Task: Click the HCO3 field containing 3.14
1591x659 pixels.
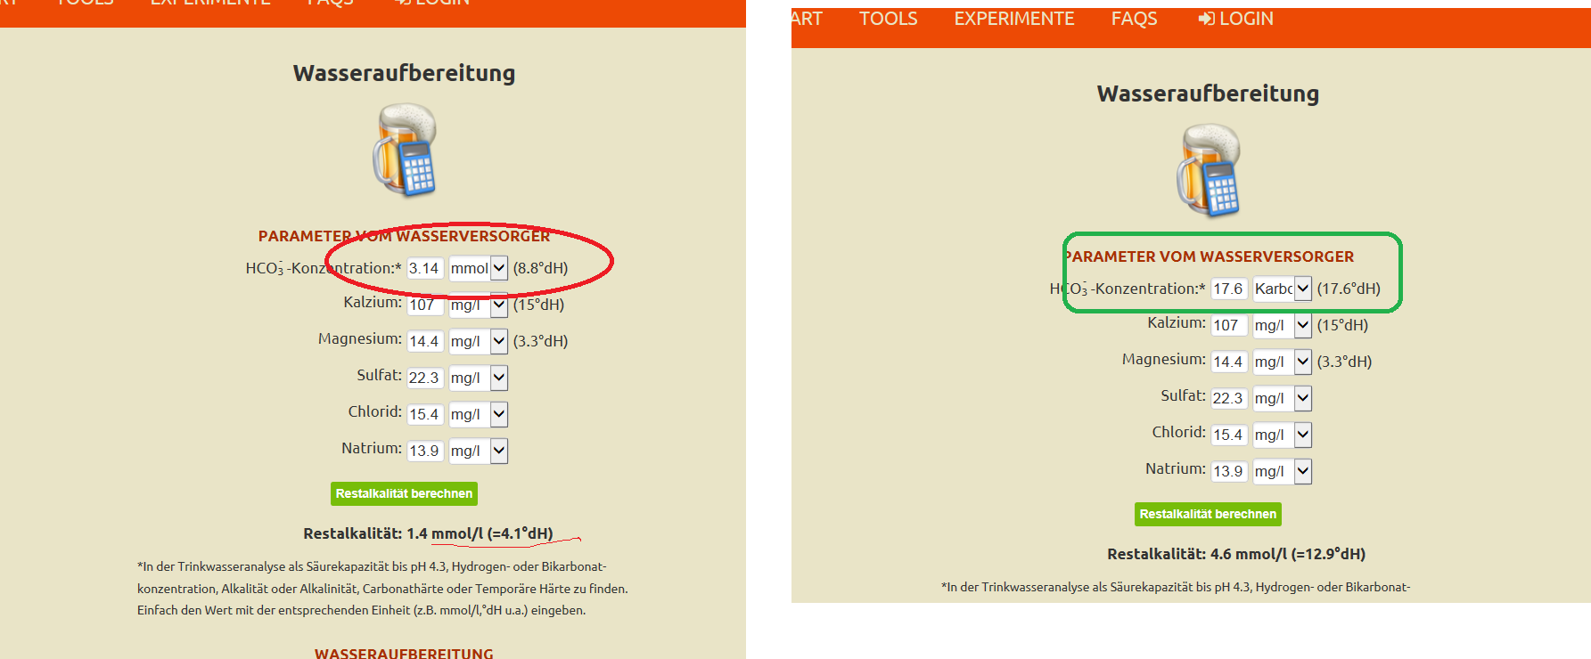Action: [424, 268]
